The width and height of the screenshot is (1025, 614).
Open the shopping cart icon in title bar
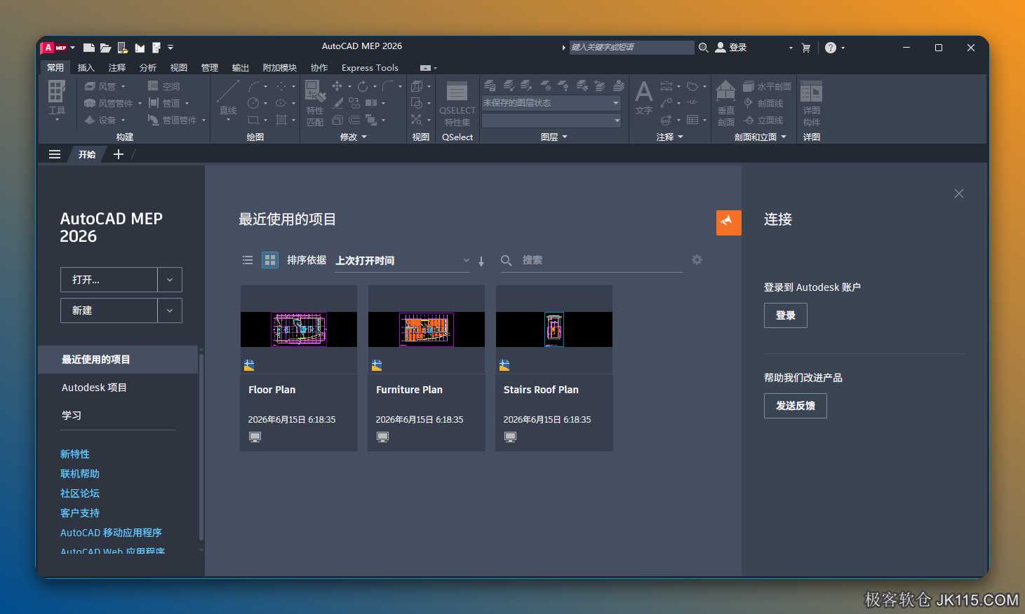click(805, 48)
